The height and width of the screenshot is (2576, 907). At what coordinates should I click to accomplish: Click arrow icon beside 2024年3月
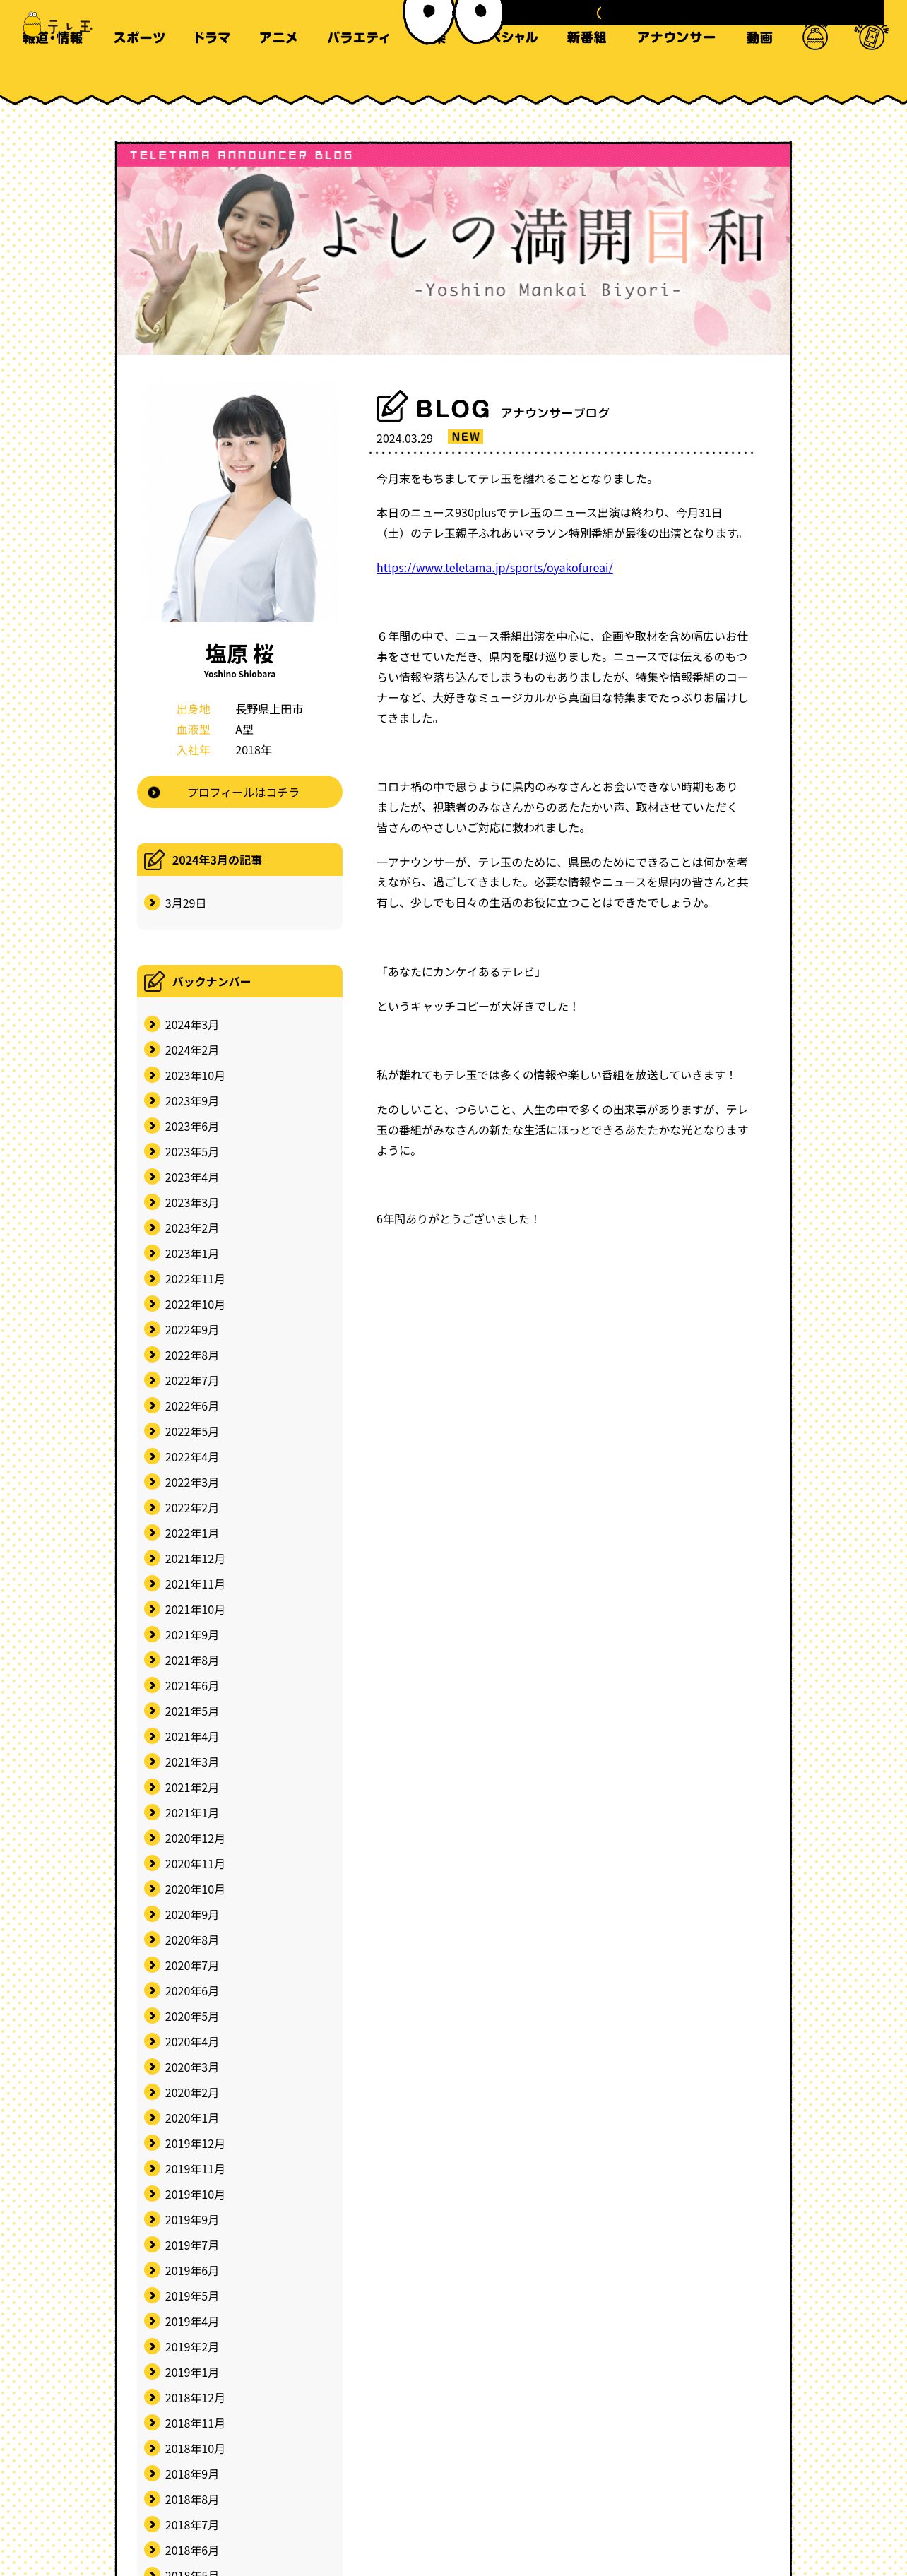click(x=152, y=1024)
